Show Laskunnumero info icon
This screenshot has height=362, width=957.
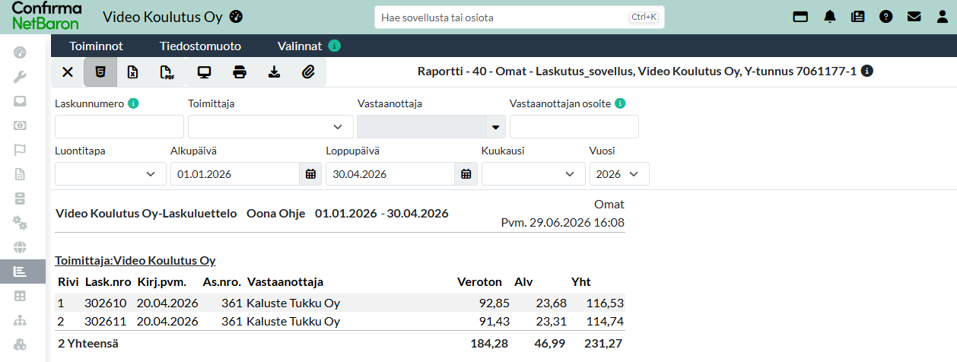click(x=134, y=103)
